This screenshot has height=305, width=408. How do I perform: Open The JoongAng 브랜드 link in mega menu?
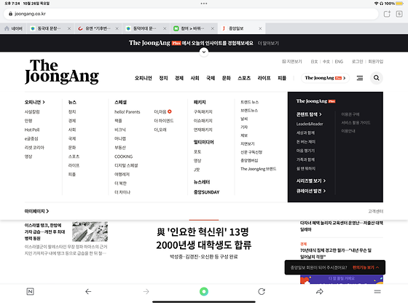(x=259, y=169)
